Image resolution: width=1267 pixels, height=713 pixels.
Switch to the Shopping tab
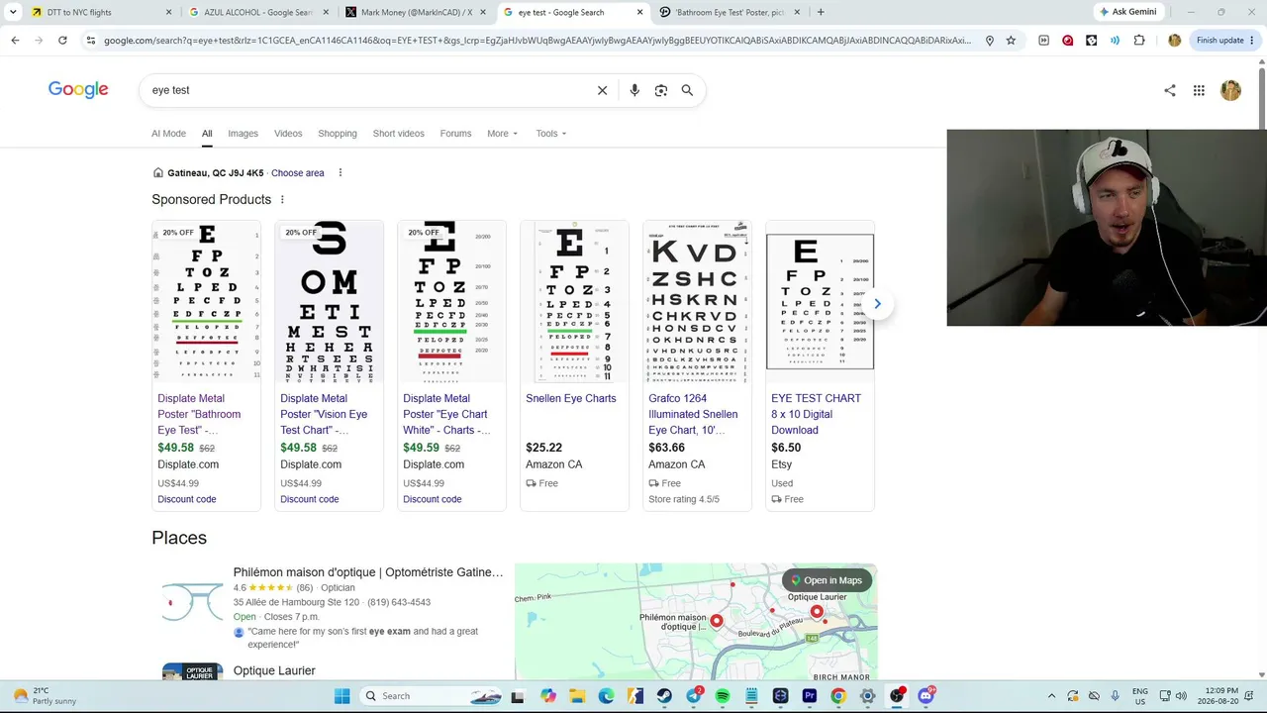coord(338,134)
